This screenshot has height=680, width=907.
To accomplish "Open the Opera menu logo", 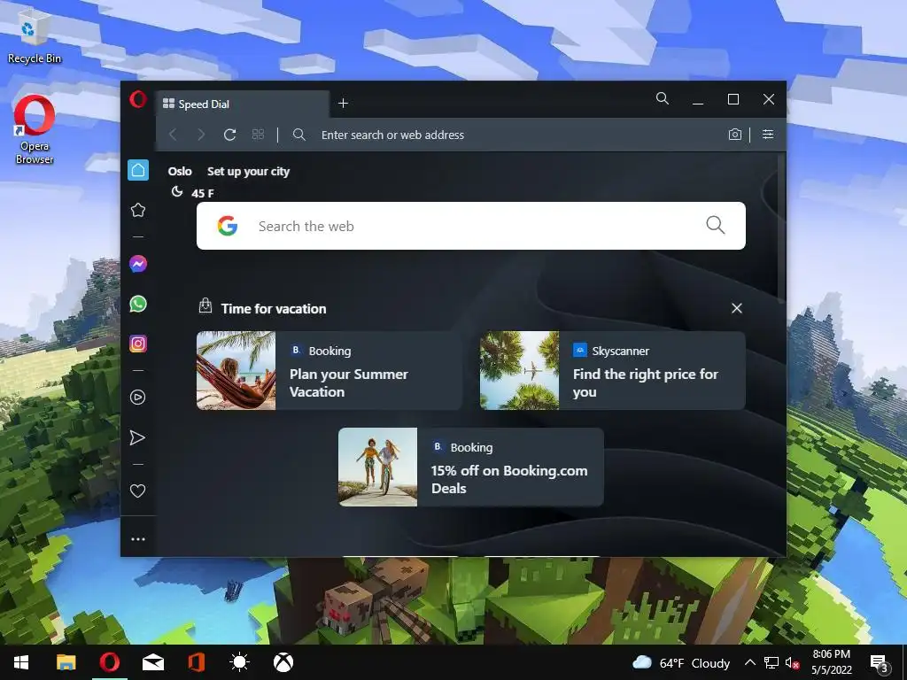I will coord(137,99).
